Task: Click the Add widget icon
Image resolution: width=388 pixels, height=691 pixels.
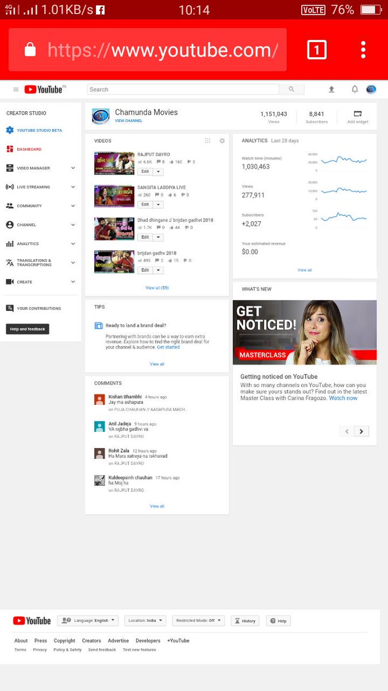Action: tap(358, 114)
